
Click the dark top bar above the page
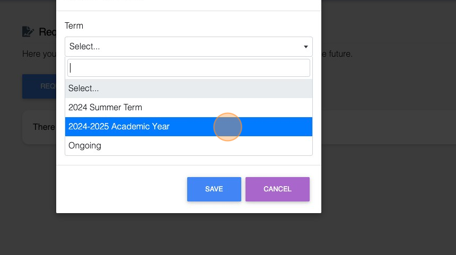(x=387, y=4)
